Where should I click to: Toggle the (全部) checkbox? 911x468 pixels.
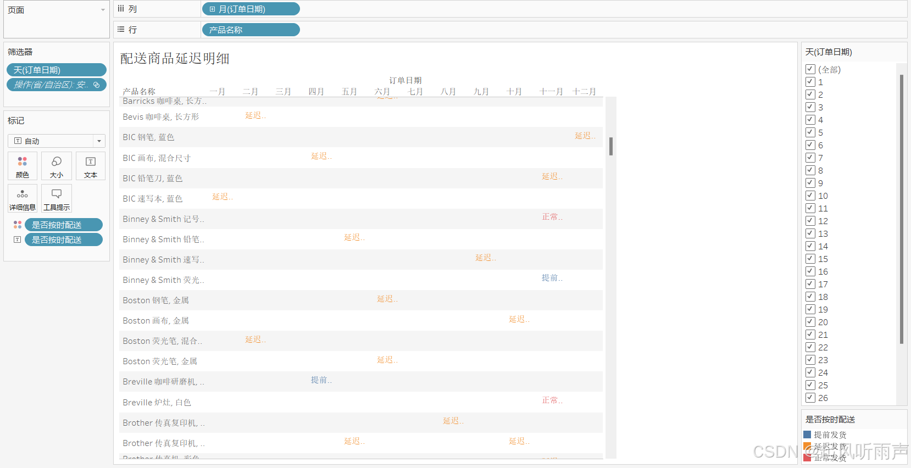point(810,69)
